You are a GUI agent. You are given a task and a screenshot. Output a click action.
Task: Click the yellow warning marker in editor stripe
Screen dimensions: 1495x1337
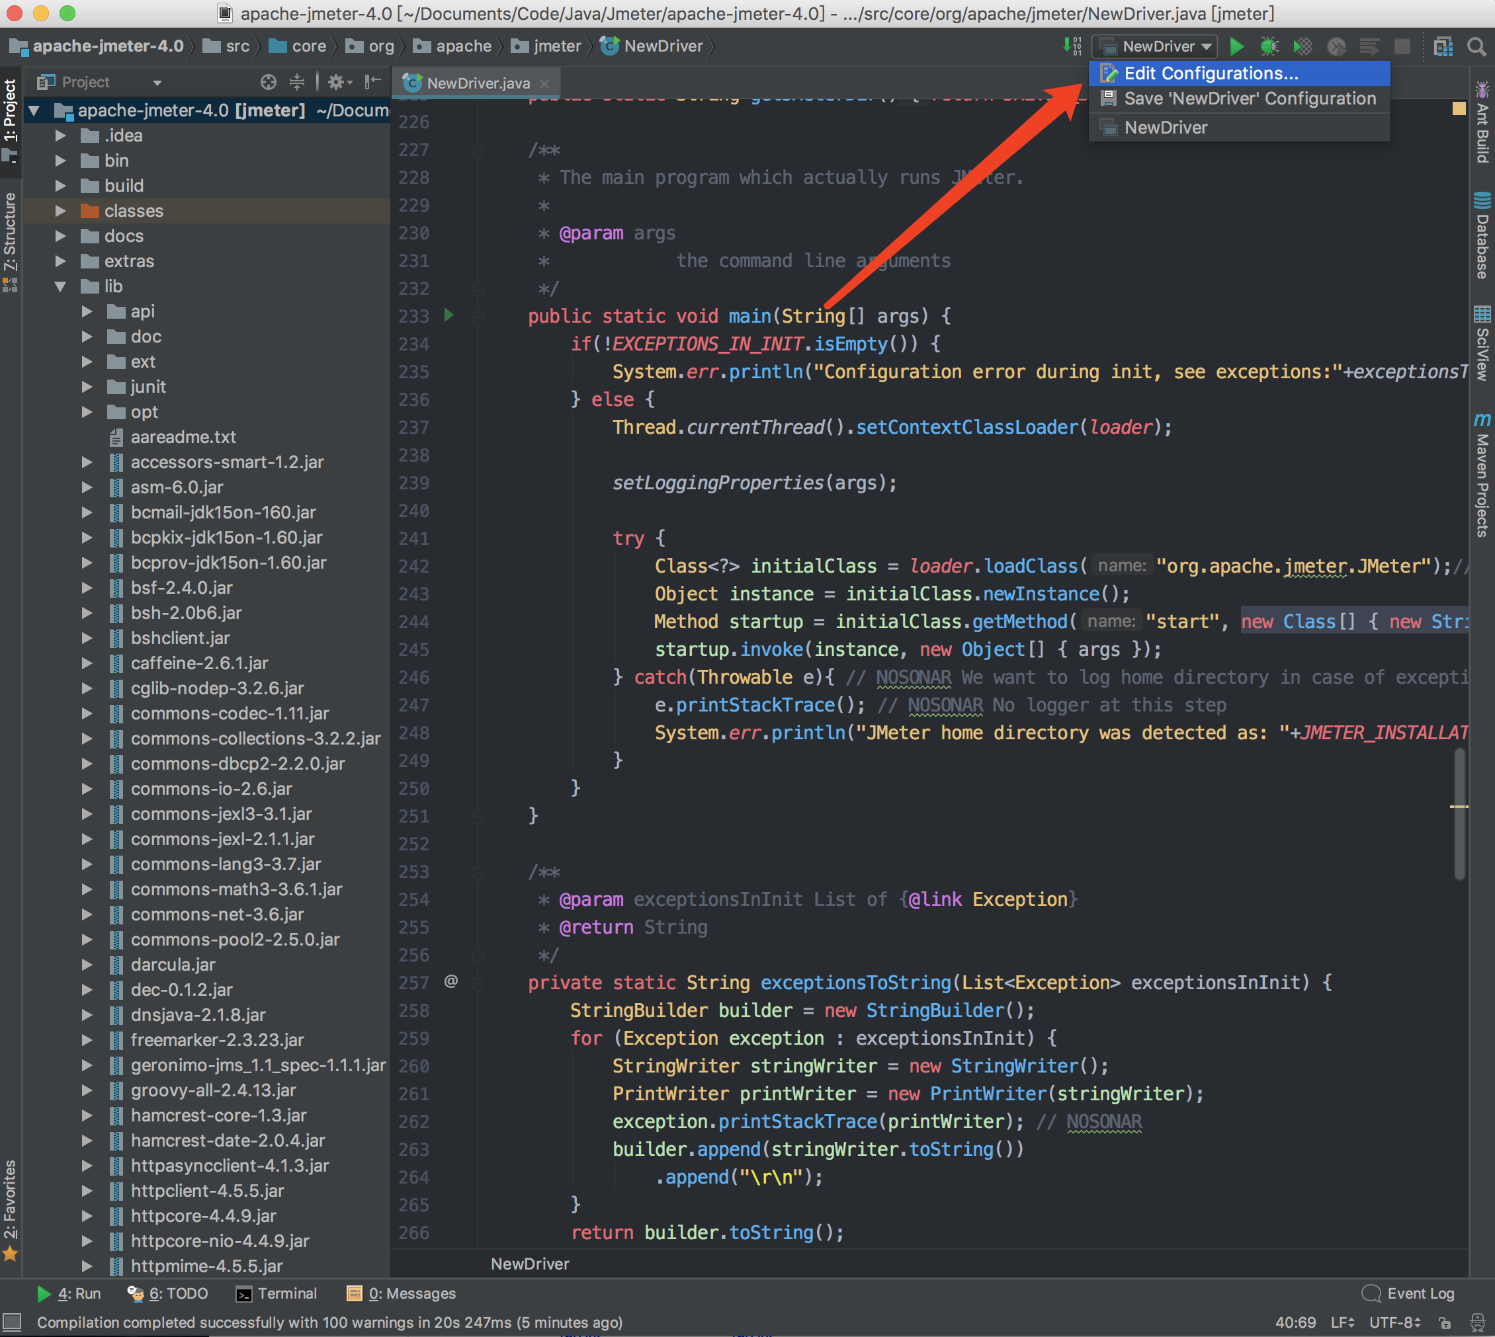click(x=1459, y=108)
